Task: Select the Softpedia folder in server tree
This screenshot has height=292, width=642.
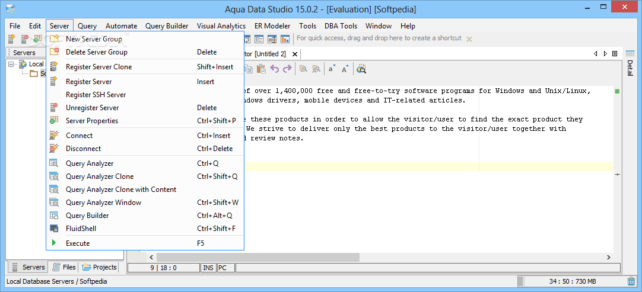Action: (x=37, y=73)
